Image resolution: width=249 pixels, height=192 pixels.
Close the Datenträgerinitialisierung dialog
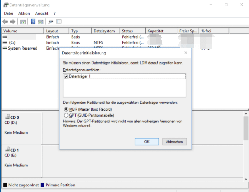click(186, 53)
